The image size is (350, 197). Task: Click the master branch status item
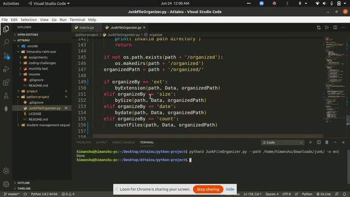coord(11,194)
